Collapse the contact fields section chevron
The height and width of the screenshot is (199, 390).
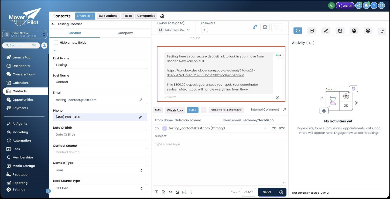pyautogui.click(x=55, y=50)
